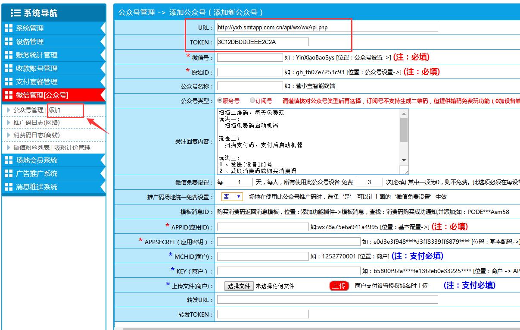The height and width of the screenshot is (330, 520).
Task: Click the 系统导航 list icon in header
Action: [16, 13]
